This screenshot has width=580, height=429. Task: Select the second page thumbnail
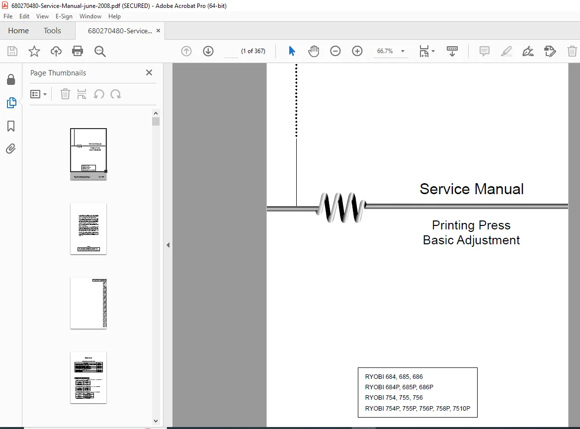(x=88, y=229)
